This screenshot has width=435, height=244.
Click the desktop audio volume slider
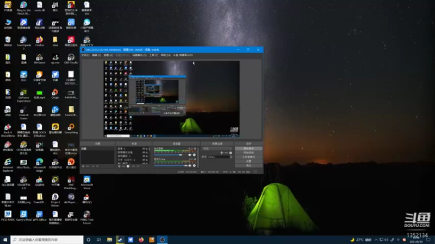pyautogui.click(x=171, y=155)
